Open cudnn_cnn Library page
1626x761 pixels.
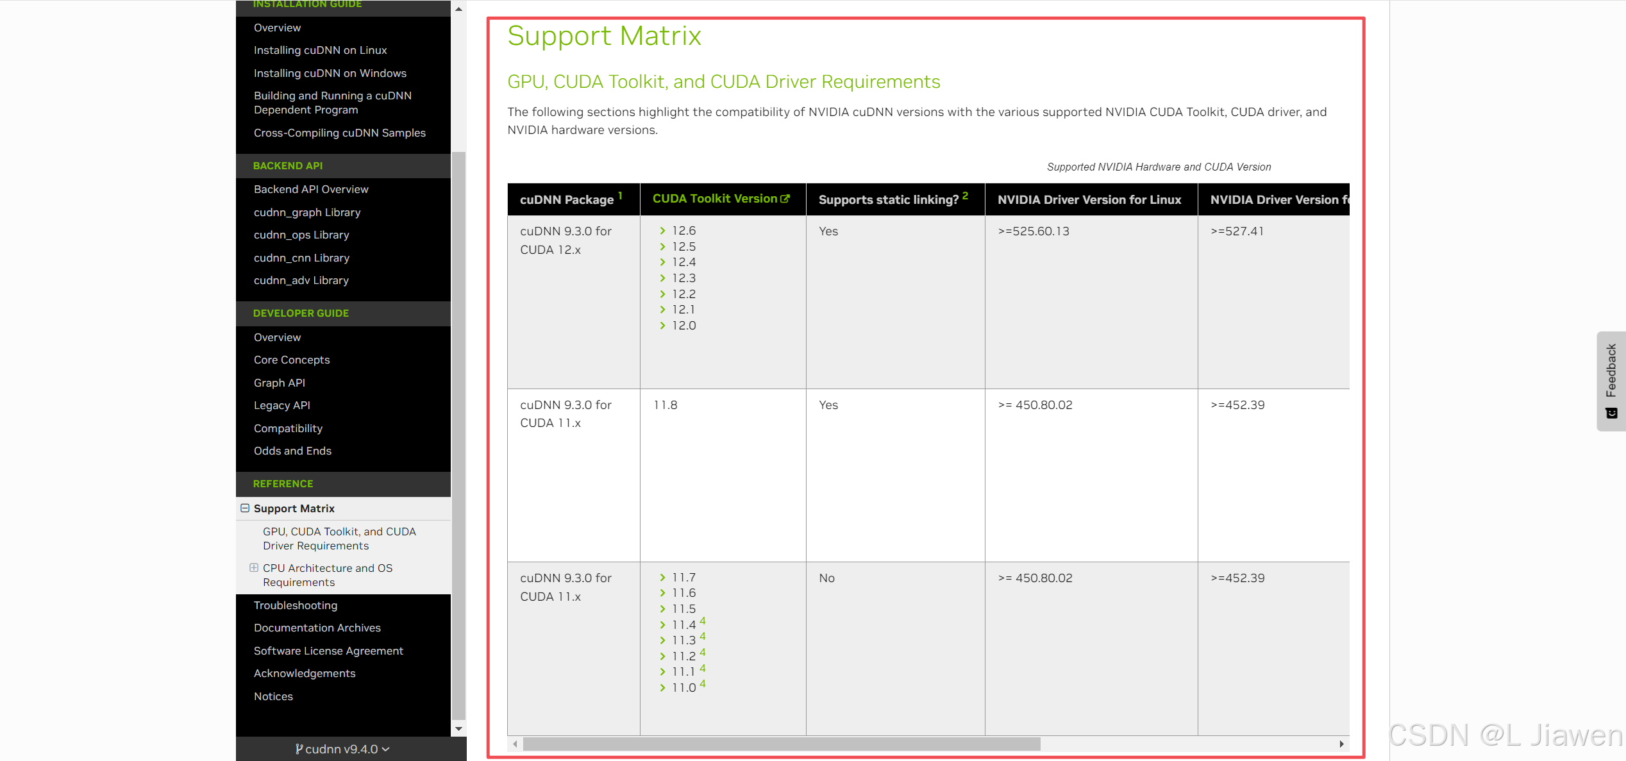[x=301, y=258]
